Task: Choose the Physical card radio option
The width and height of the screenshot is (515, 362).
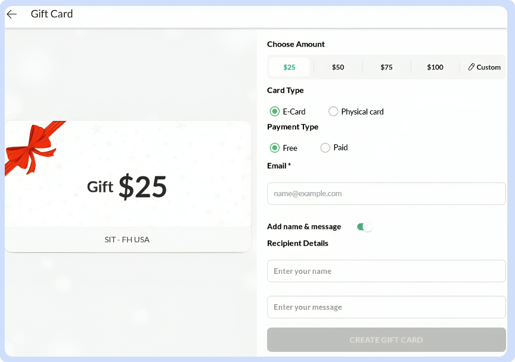Action: click(x=333, y=112)
